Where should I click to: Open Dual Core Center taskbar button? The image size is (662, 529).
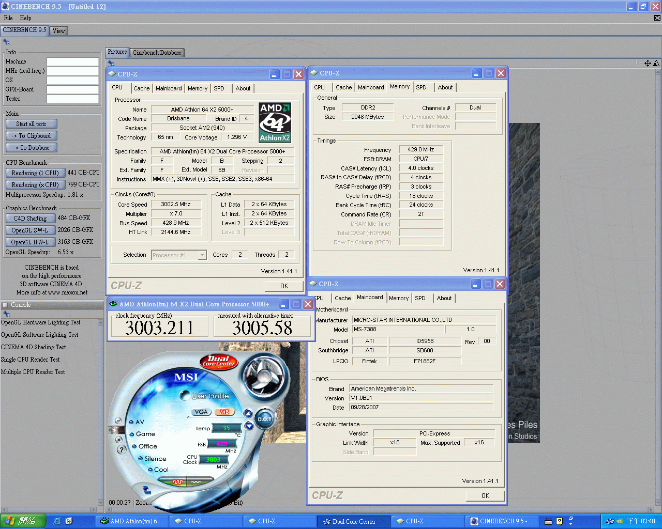coord(354,521)
